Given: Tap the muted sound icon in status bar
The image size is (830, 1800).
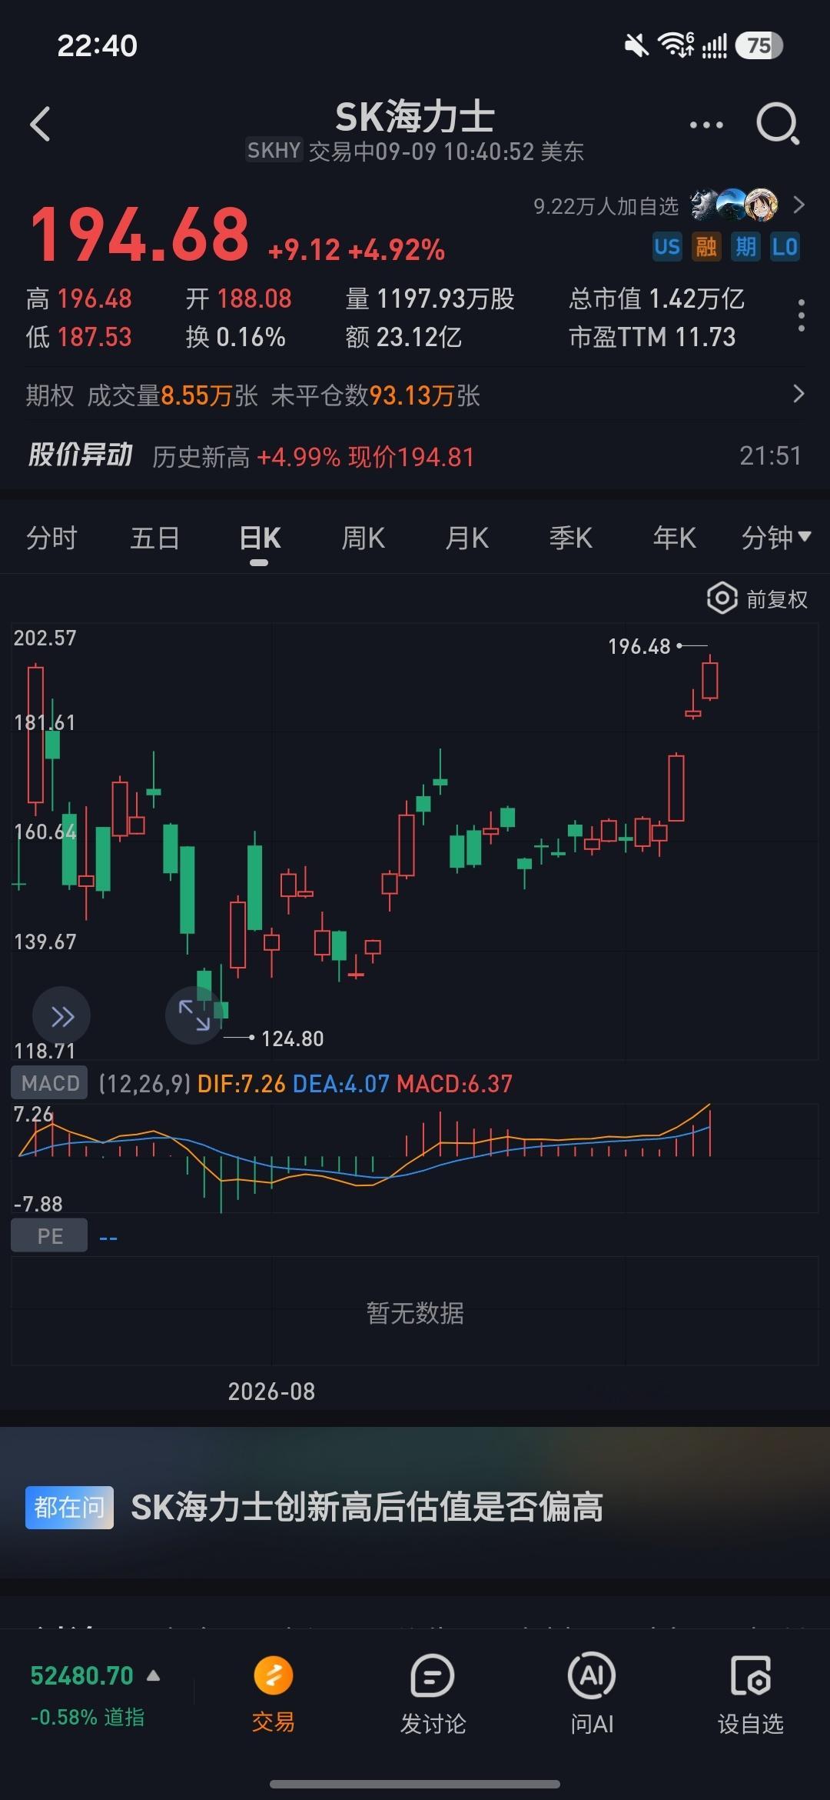Looking at the screenshot, I should pos(636,46).
